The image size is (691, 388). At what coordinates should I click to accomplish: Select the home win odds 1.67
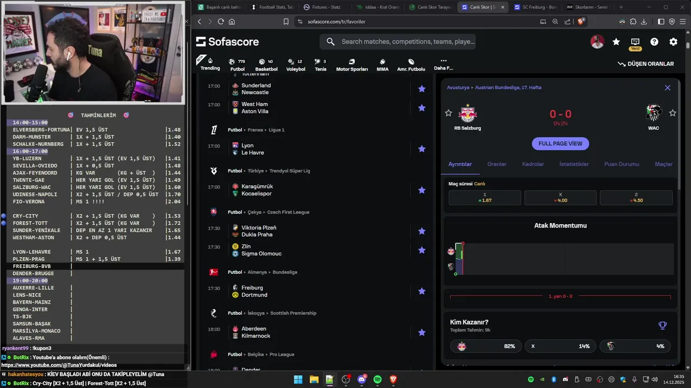[x=485, y=197]
